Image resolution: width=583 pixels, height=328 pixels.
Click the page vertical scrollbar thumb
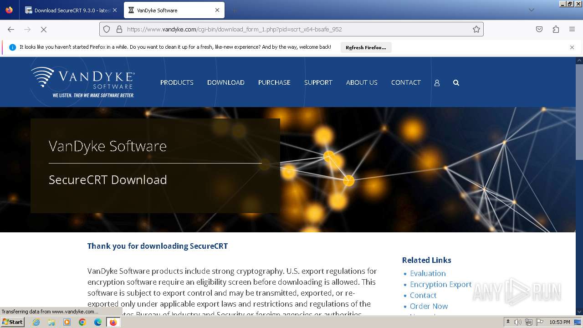(x=579, y=112)
